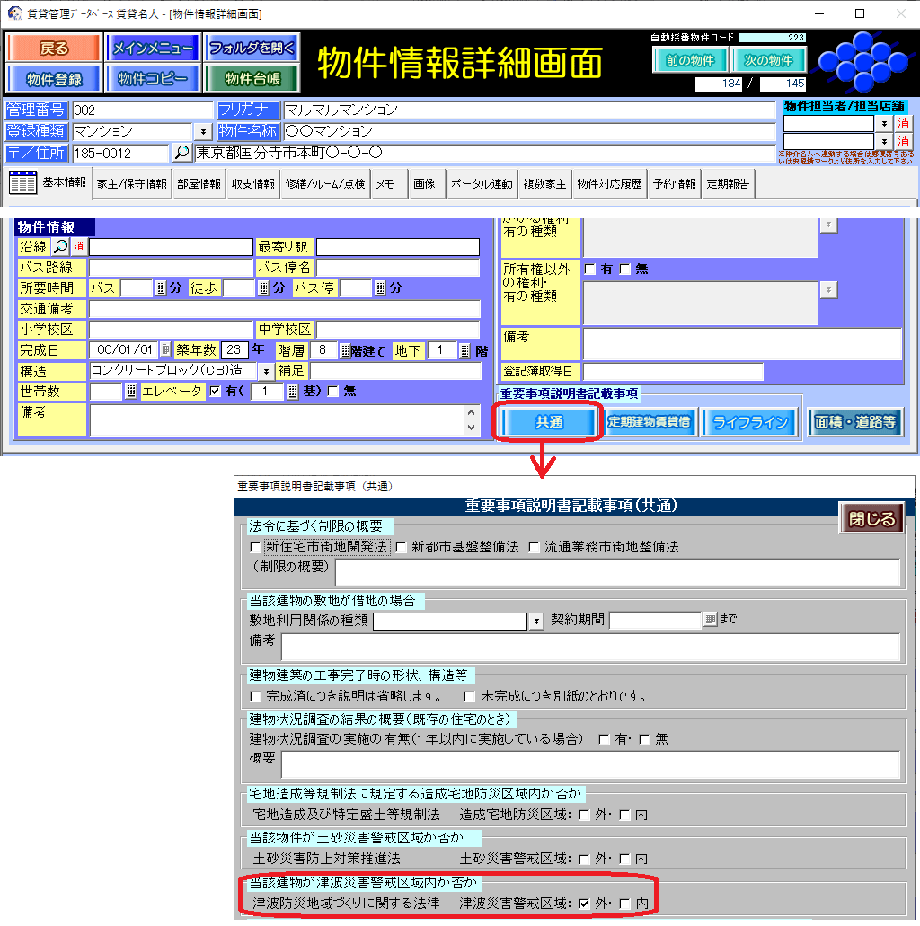Viewport: 920px width, 926px height.
Task: Uncheck 津波災害警戒区域 外 checkbox
Action: pyautogui.click(x=585, y=903)
